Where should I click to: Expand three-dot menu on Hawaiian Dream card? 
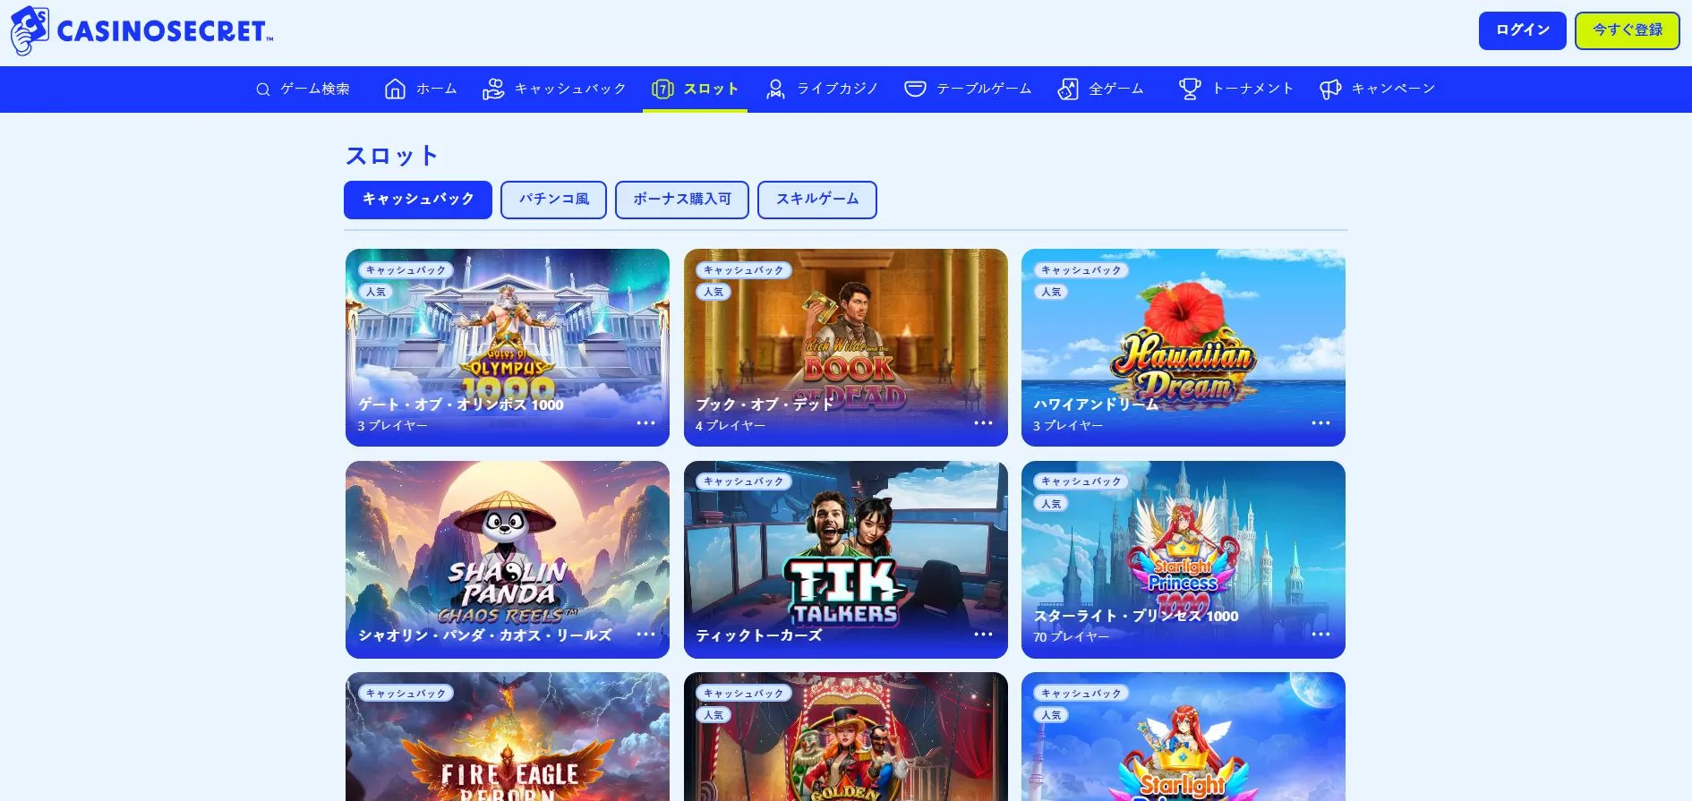click(x=1320, y=422)
